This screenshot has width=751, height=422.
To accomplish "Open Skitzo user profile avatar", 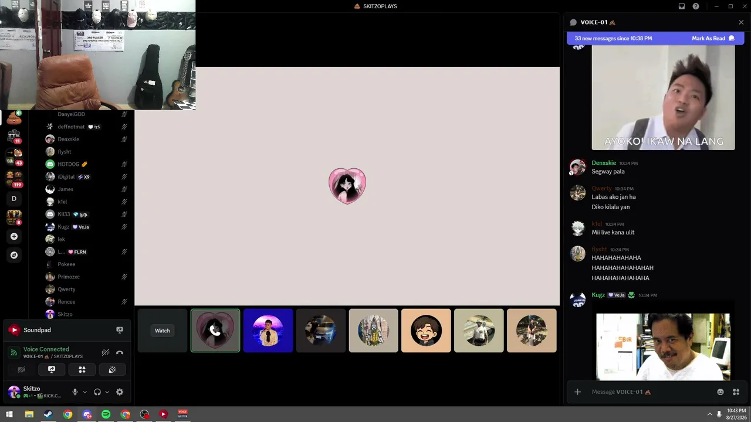I will click(x=14, y=392).
